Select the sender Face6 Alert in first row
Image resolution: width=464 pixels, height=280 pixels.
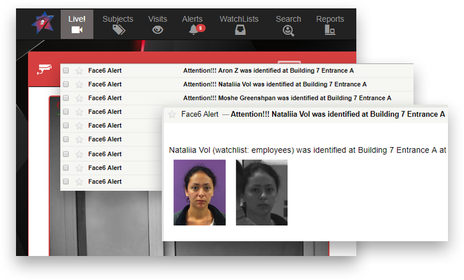(105, 70)
